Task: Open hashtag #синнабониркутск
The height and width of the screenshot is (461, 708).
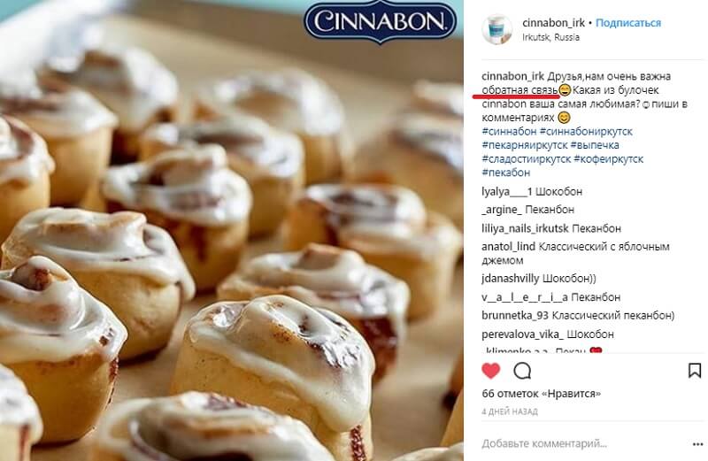Action: tap(586, 131)
